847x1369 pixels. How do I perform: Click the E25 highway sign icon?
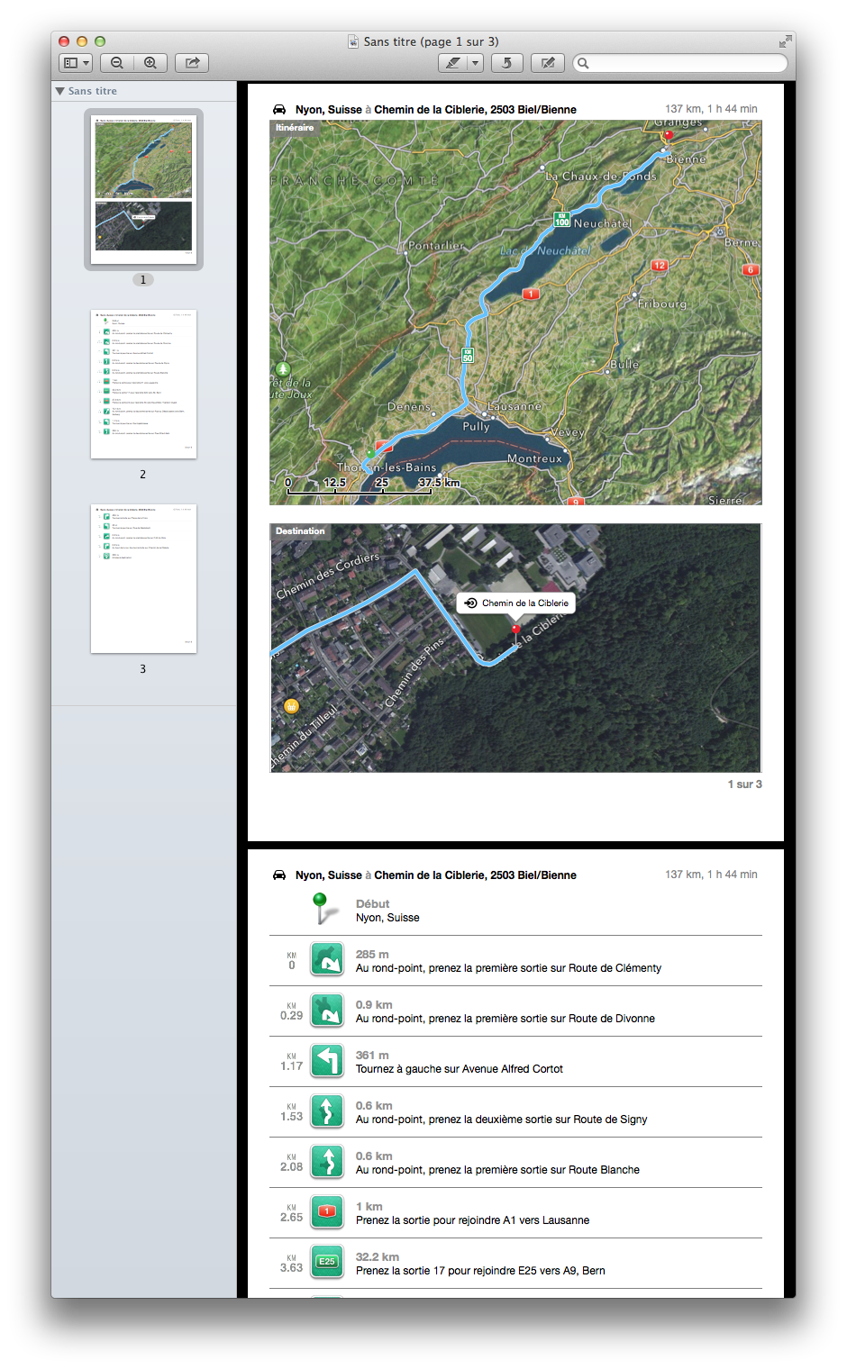click(327, 1262)
